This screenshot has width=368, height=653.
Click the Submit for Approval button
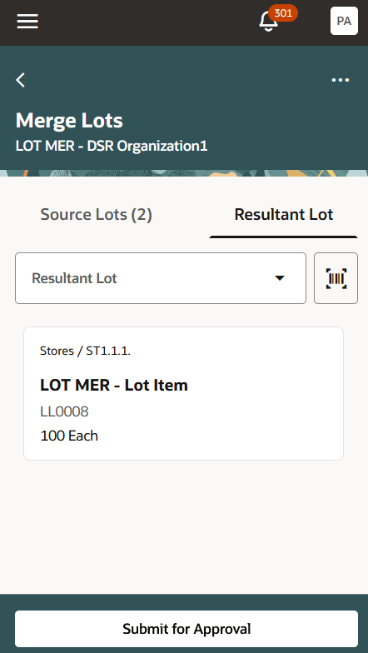(186, 629)
